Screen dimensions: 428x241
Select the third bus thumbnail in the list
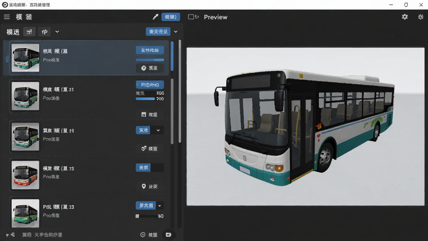click(25, 137)
